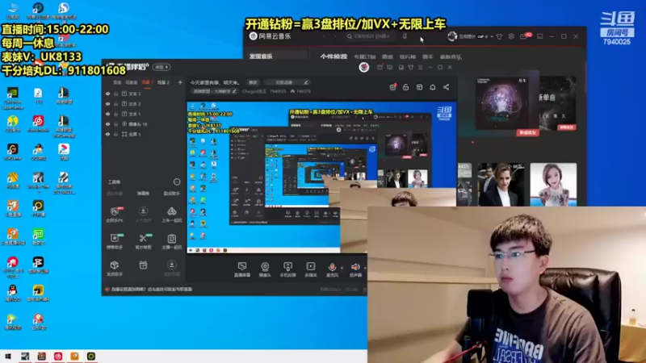Switch NetEase to mini mode
This screenshot has width=646, height=363.
click(539, 36)
